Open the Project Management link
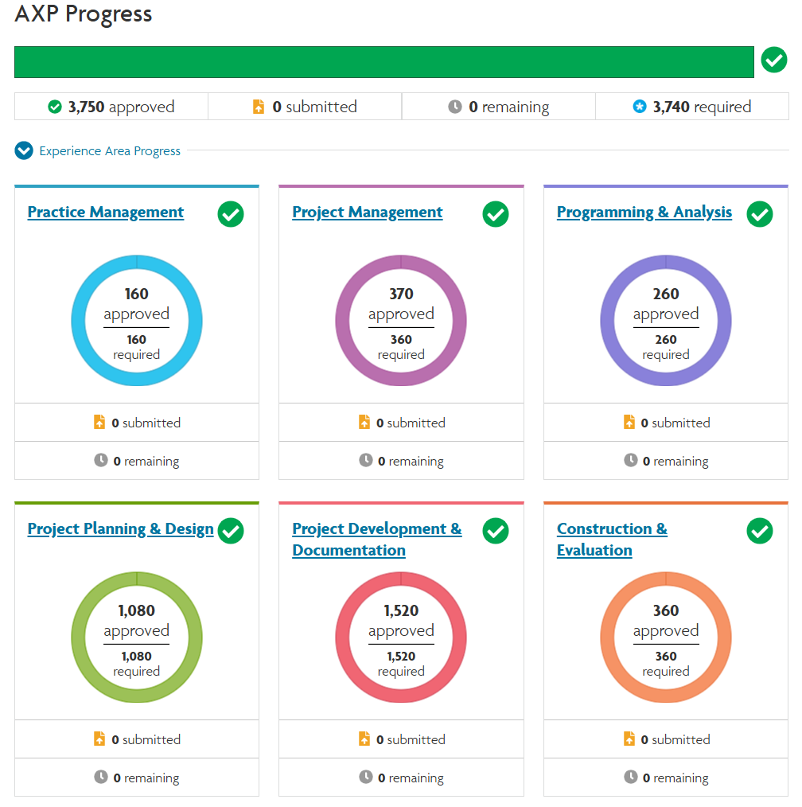The width and height of the screenshot is (802, 807). coord(368,212)
